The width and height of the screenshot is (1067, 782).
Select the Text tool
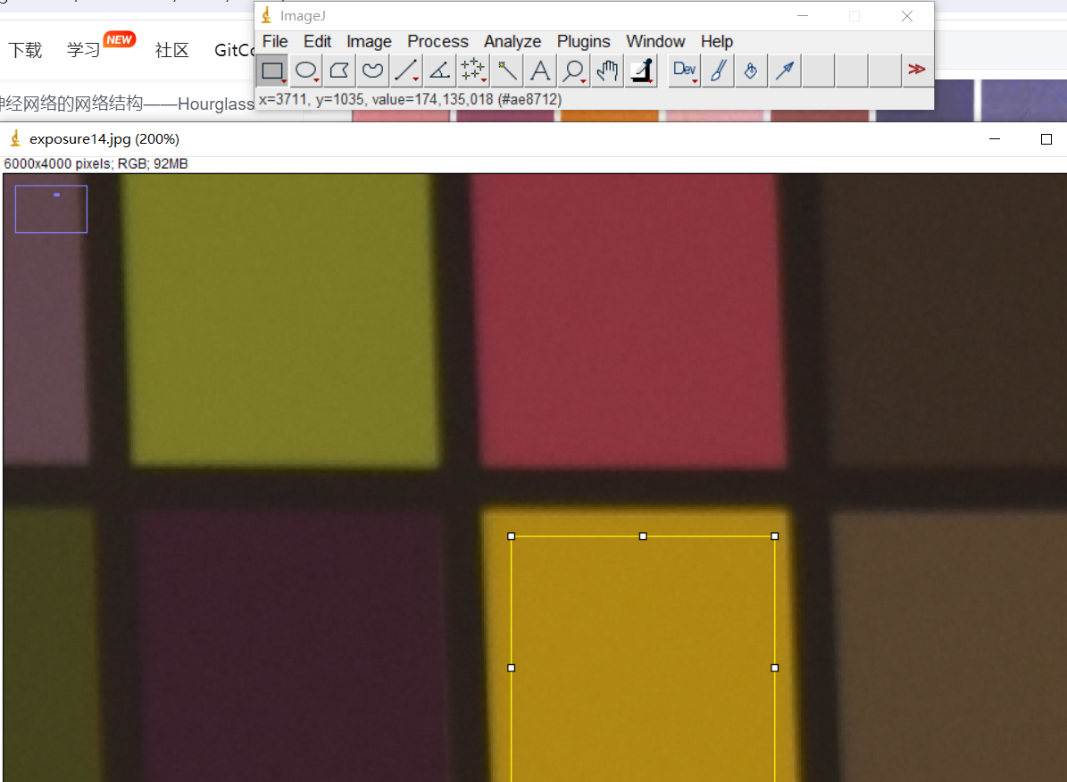coord(539,71)
